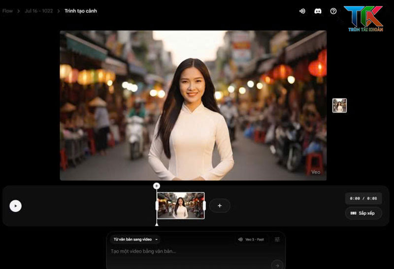Open the generation settings sliders icon
The image size is (394, 269).
point(277,239)
